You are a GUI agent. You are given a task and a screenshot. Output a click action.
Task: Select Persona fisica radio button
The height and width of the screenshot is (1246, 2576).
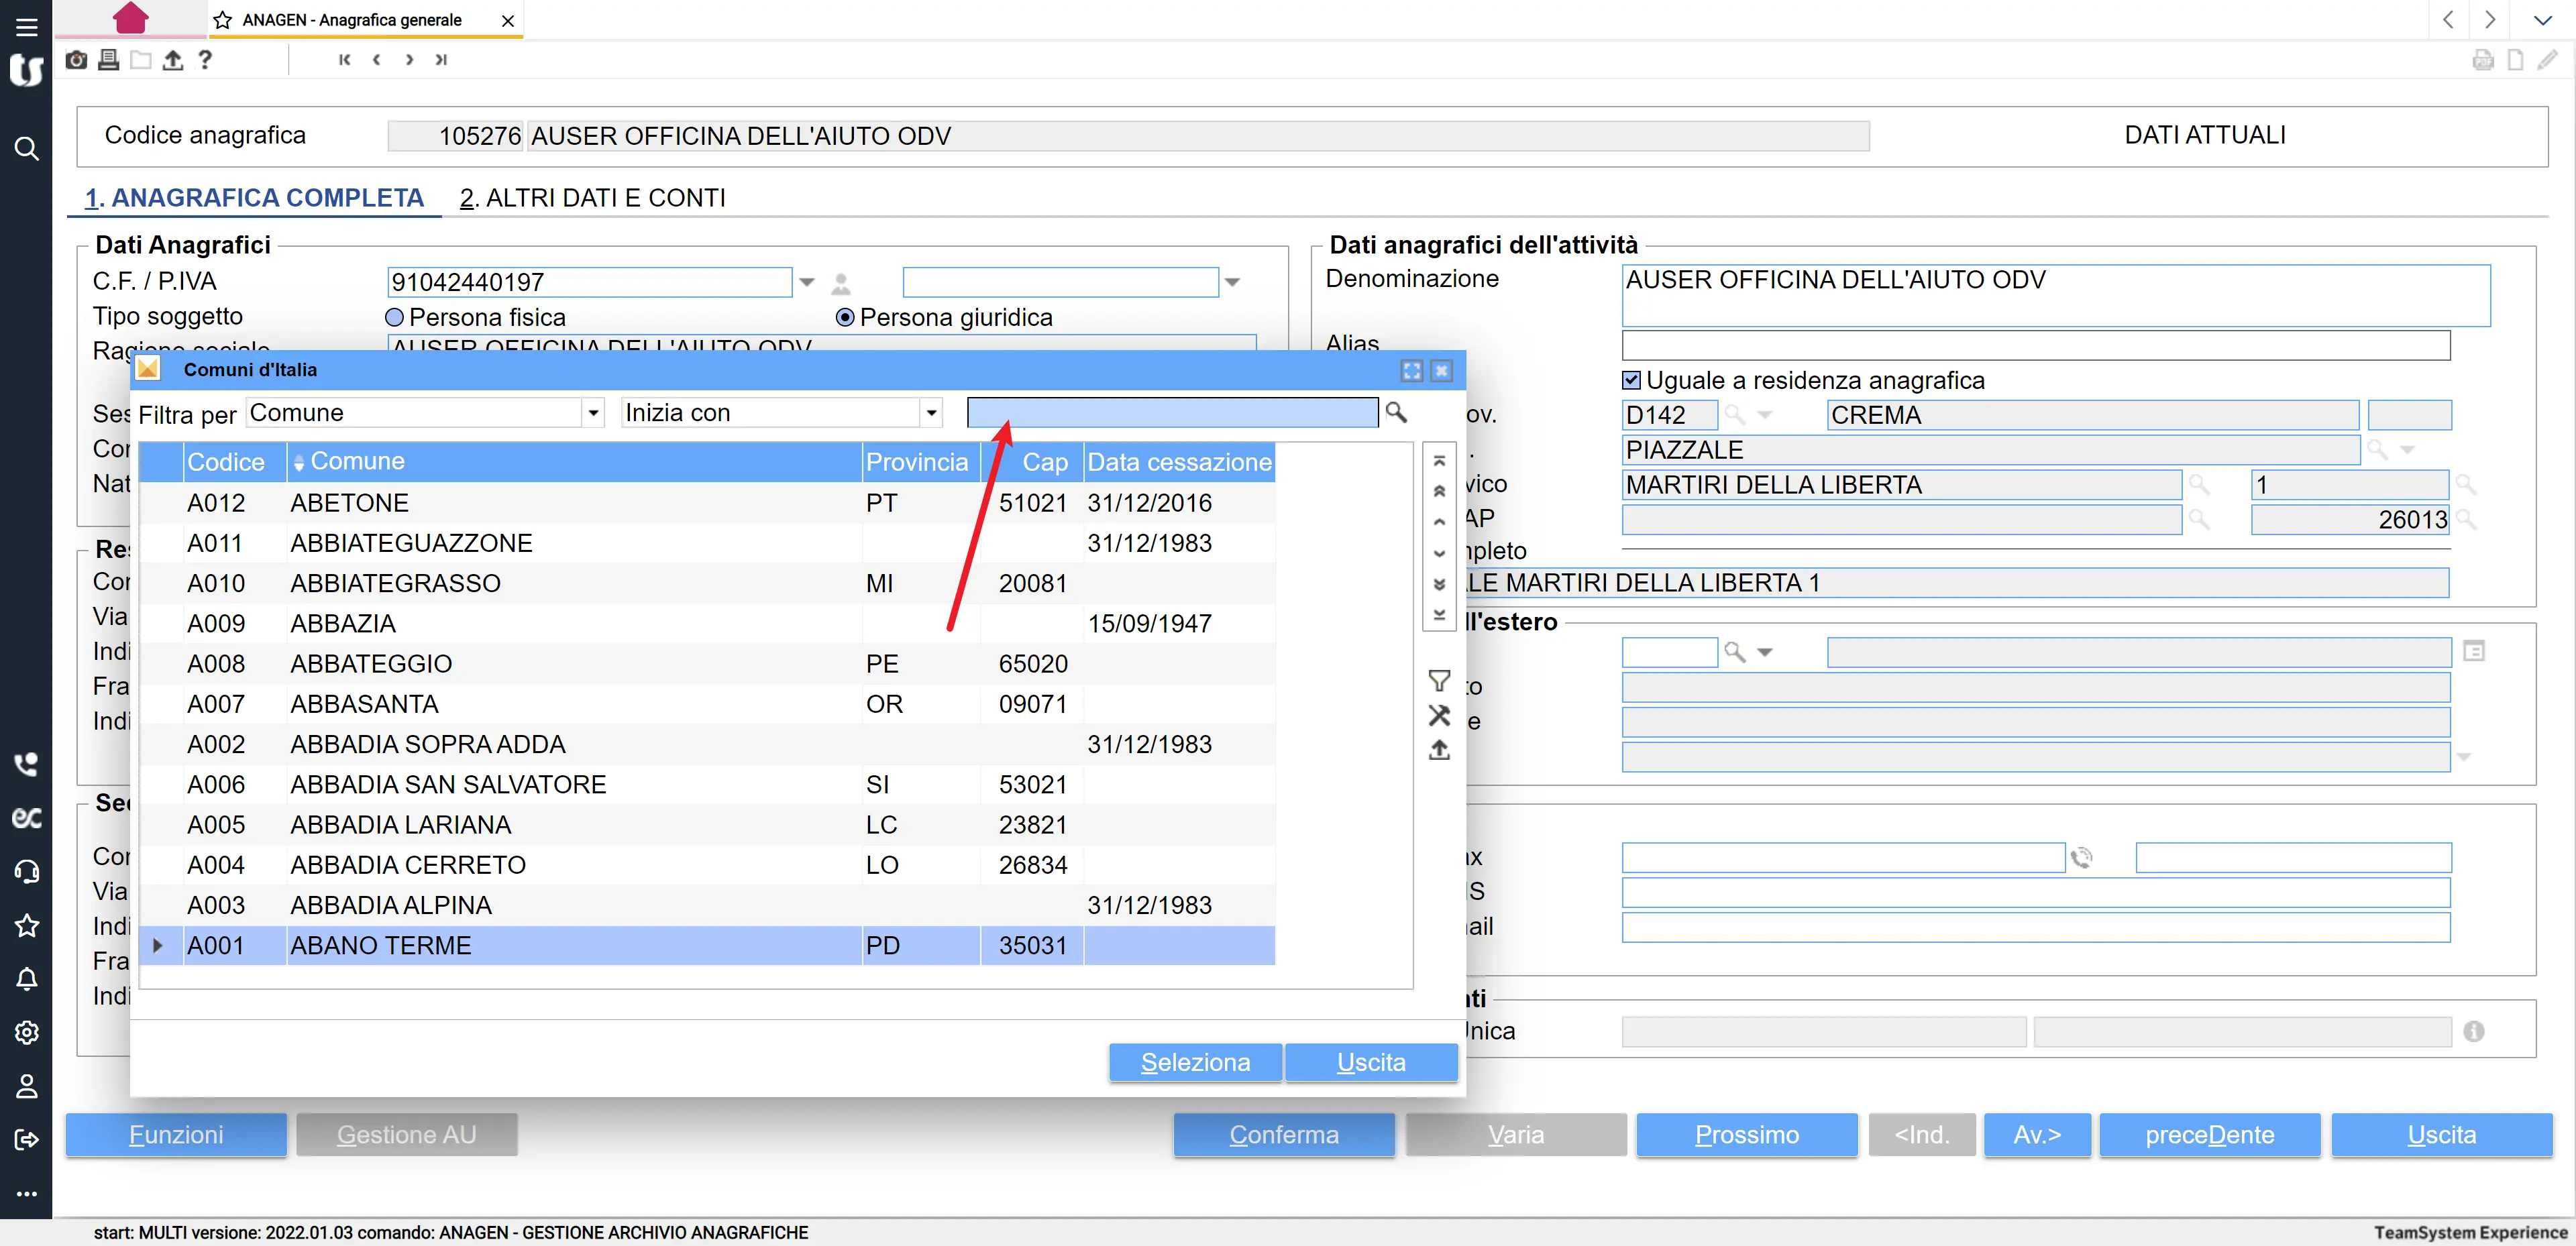[x=395, y=317]
